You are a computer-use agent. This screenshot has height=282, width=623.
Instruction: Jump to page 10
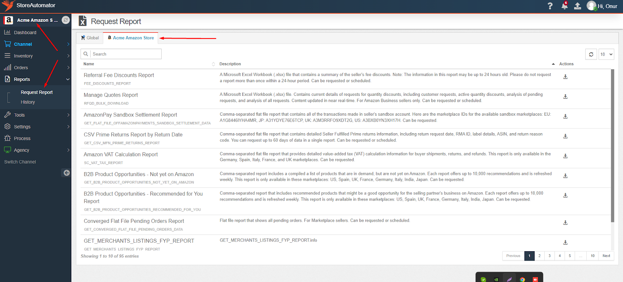coord(593,256)
